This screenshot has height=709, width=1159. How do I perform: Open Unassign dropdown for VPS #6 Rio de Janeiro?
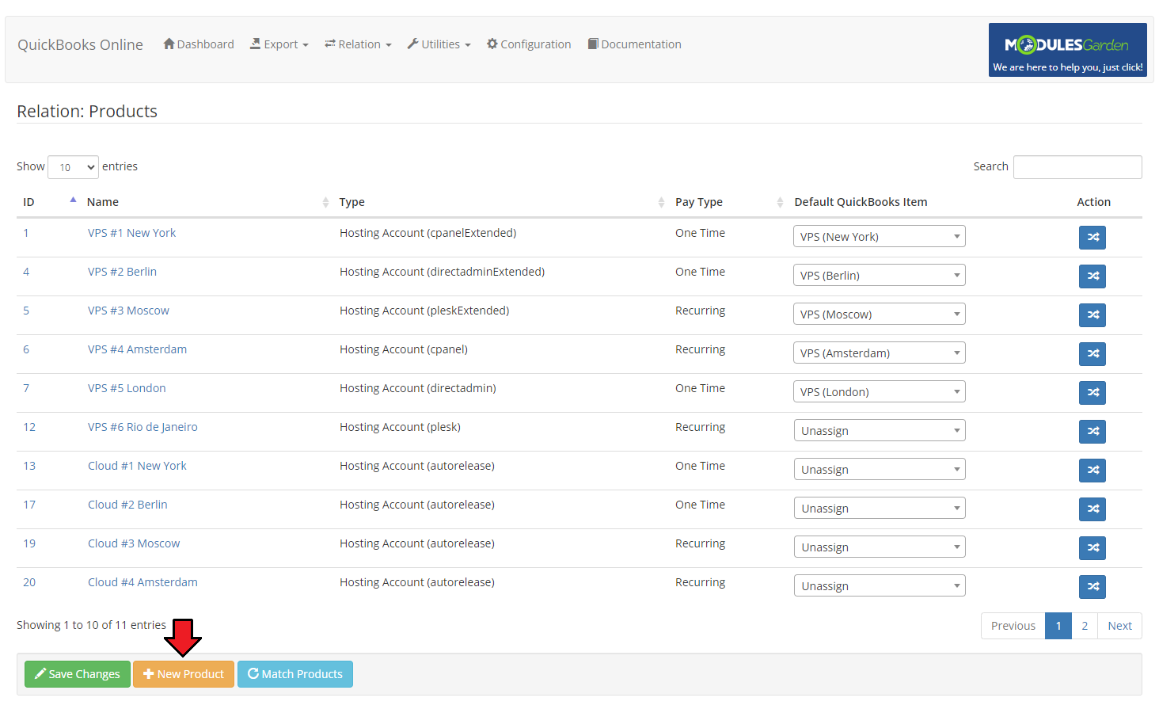coord(879,430)
